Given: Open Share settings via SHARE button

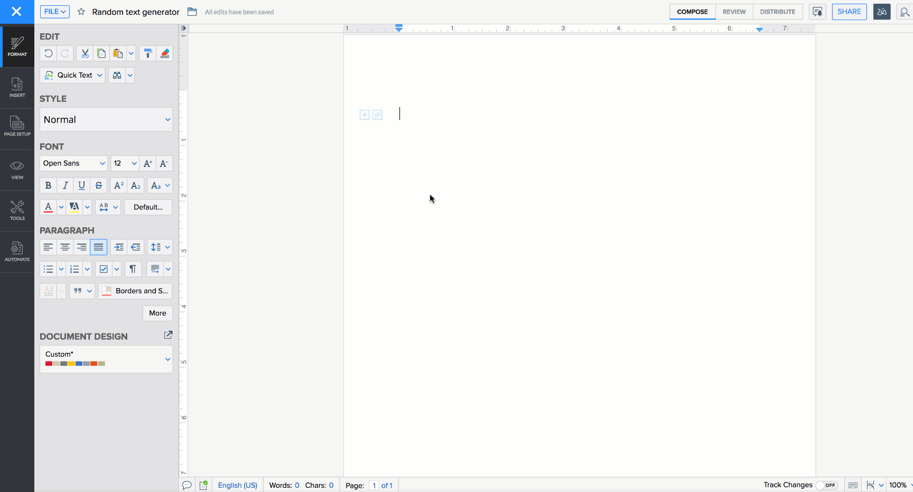Looking at the screenshot, I should coord(849,11).
